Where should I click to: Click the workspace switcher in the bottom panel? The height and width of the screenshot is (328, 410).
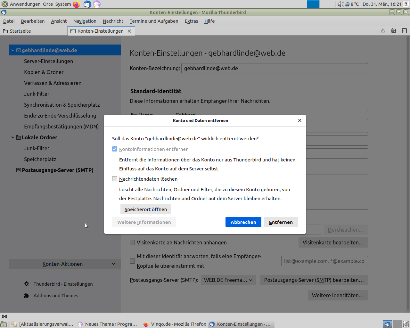pos(392,324)
